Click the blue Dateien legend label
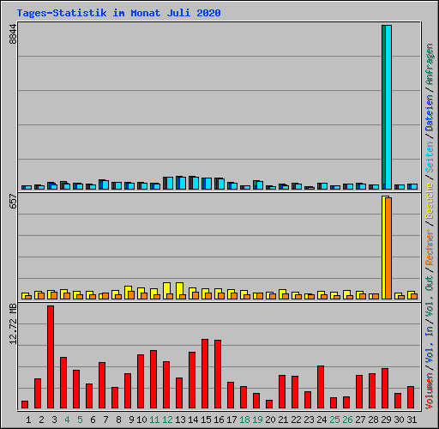Screen dimensions: 439x429 tap(430, 113)
